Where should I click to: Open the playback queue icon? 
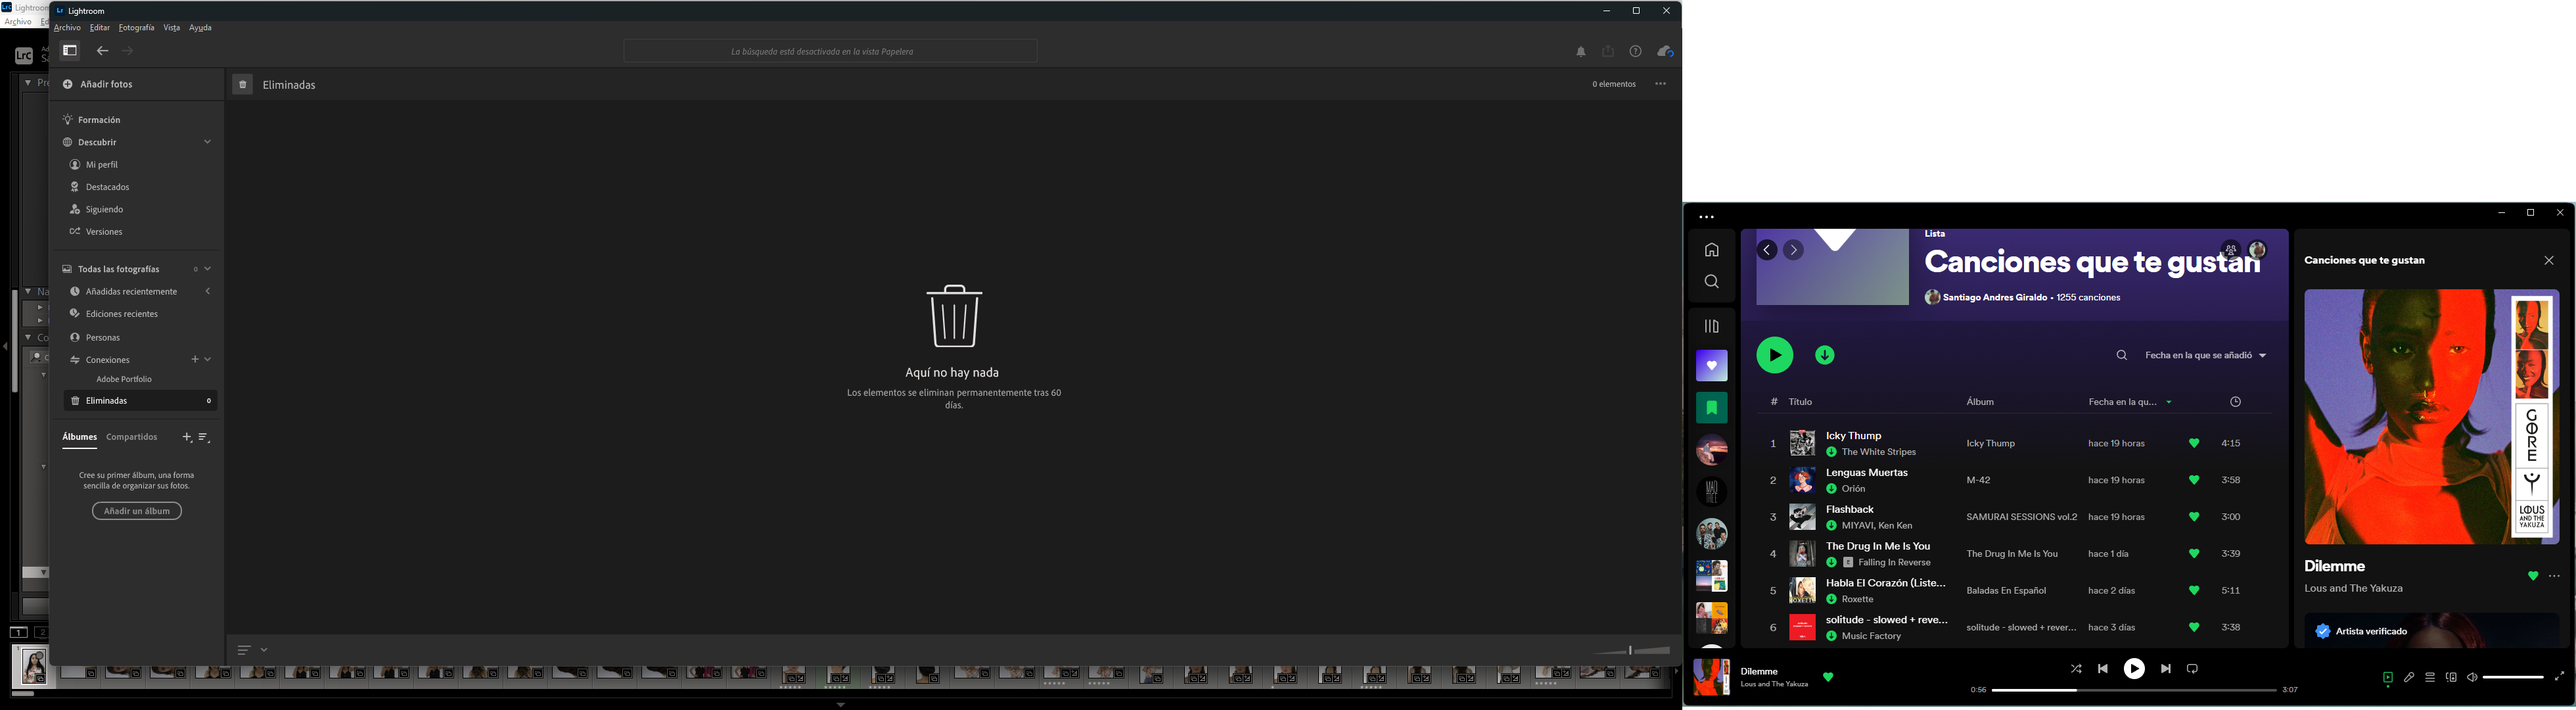(x=2430, y=678)
